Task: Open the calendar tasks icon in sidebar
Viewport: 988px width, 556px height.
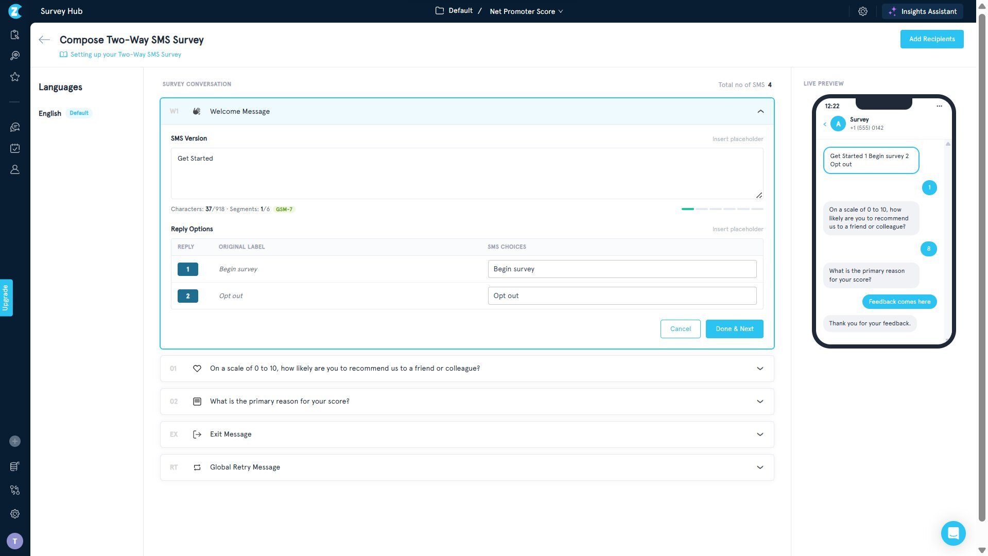Action: click(x=15, y=148)
